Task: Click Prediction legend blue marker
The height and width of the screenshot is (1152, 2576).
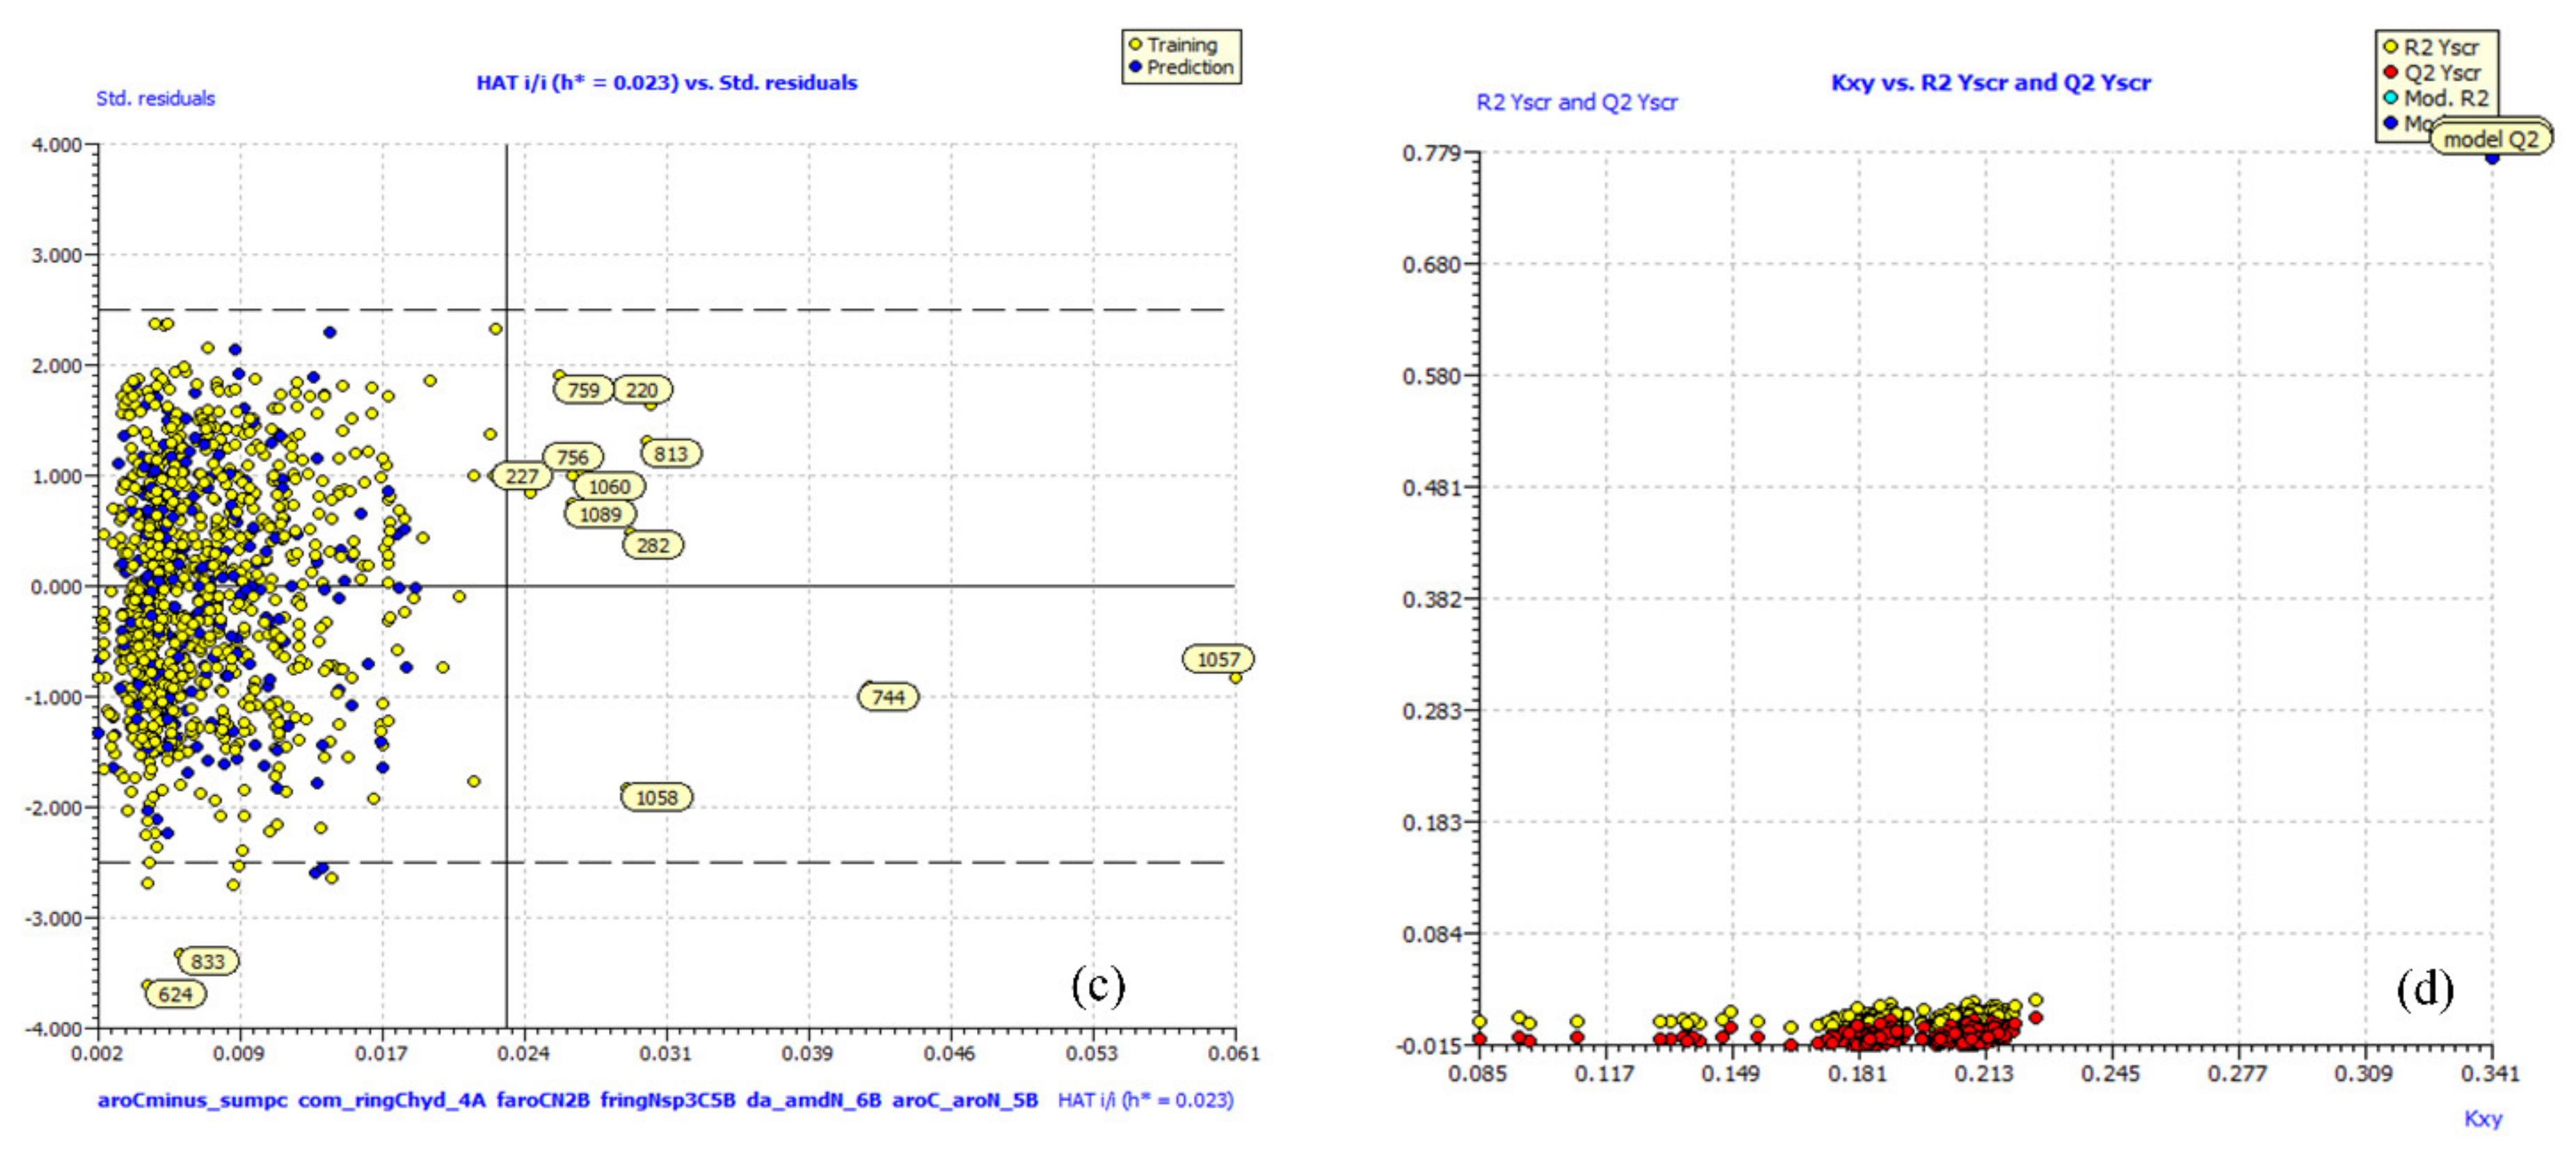Action: pyautogui.click(x=1135, y=67)
